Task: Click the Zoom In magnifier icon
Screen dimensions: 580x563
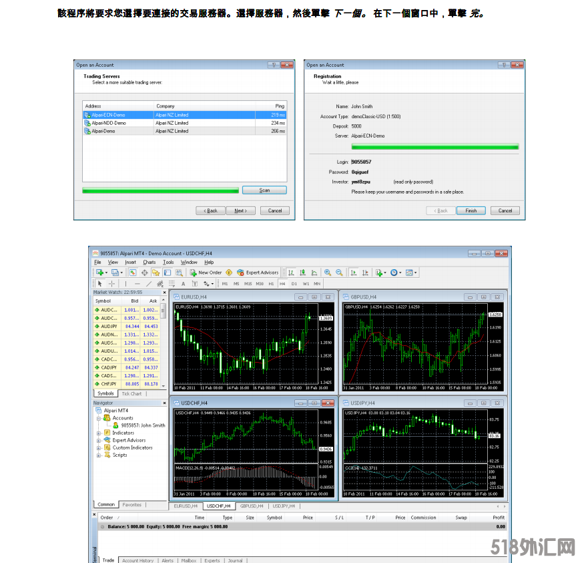Action: [x=328, y=272]
